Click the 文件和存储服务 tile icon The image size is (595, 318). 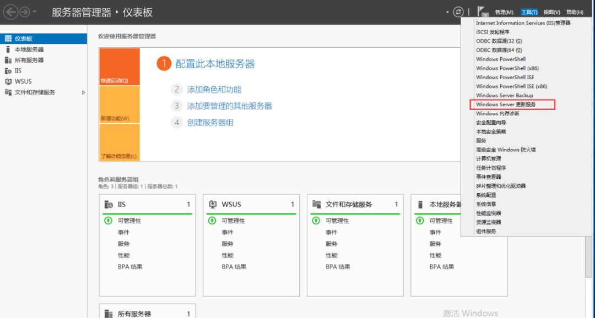[x=316, y=205]
